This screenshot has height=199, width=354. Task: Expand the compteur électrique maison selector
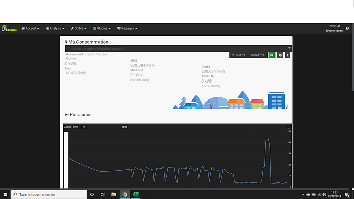coord(179,49)
